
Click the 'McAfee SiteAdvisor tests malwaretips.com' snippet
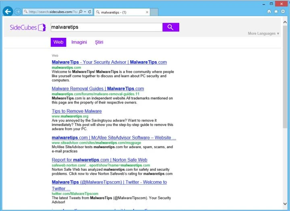pos(112,149)
